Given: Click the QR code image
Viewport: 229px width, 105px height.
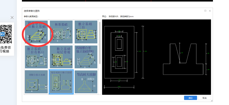Looking at the screenshot, I should 6,34.
